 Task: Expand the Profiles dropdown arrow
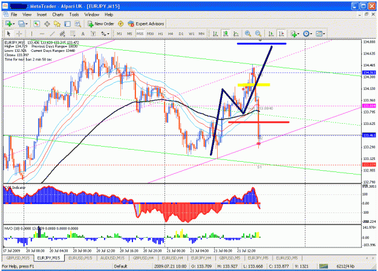coord(27,24)
